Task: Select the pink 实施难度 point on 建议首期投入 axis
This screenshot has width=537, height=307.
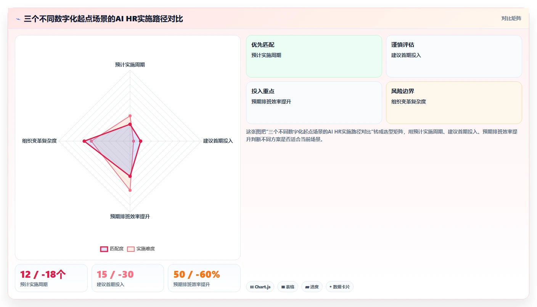Action: [x=133, y=141]
